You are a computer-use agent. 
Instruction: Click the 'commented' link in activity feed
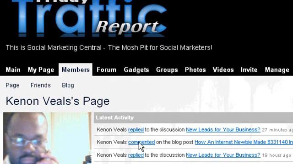click(x=141, y=142)
